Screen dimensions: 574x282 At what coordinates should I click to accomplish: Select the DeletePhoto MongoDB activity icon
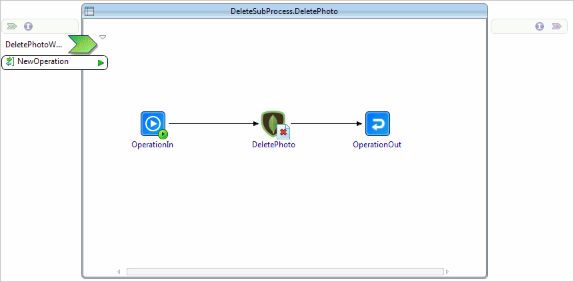274,125
